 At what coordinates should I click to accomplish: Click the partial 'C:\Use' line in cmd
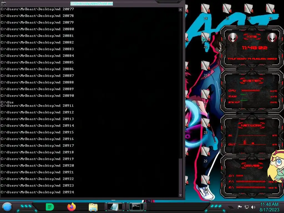click(x=7, y=102)
